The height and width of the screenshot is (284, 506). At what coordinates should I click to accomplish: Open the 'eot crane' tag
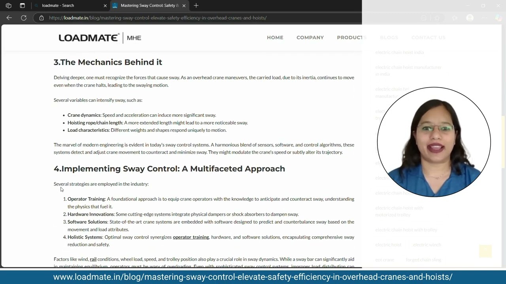pos(385,260)
